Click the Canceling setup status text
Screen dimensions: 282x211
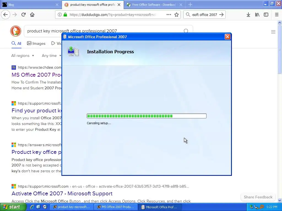tap(99, 123)
